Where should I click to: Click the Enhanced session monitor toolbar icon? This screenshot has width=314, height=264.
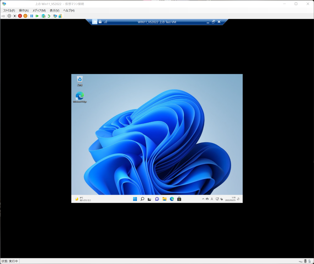(x=55, y=16)
